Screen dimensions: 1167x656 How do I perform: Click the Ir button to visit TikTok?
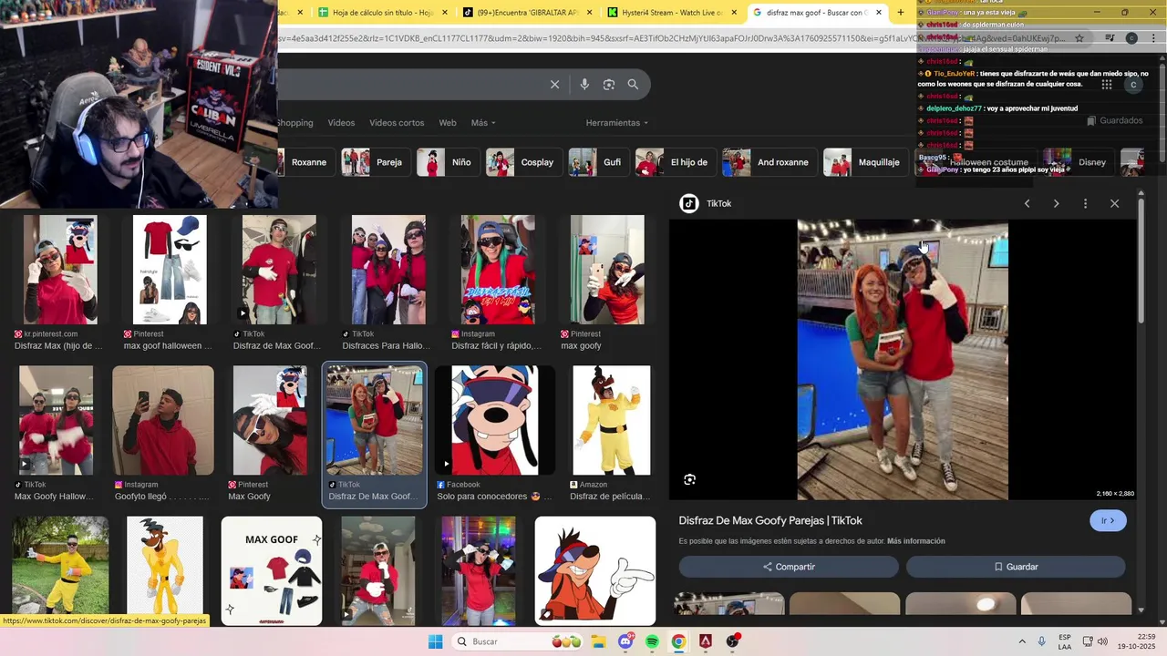tap(1108, 520)
